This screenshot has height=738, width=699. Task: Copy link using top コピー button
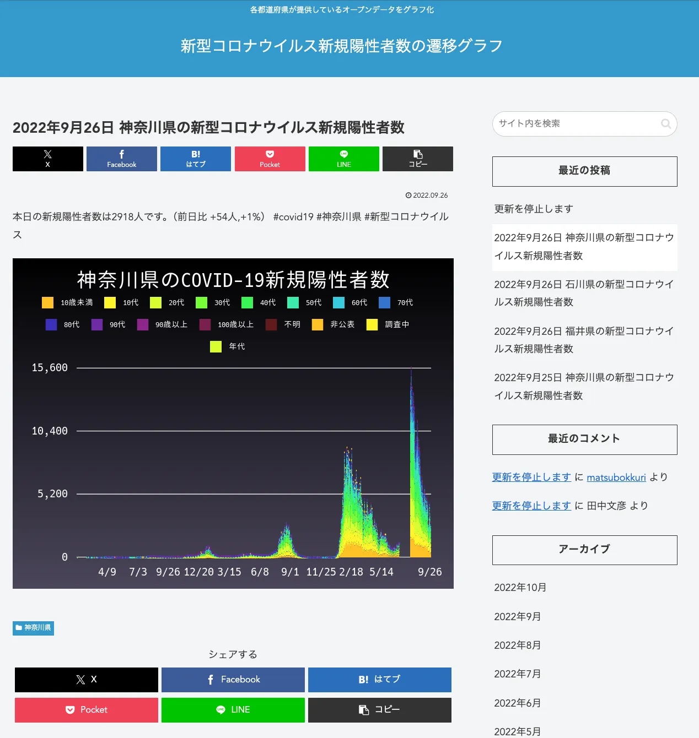(x=417, y=159)
